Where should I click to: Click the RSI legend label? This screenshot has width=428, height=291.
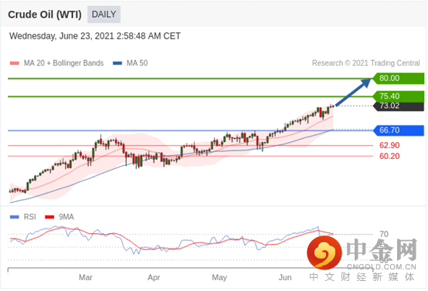coord(30,217)
